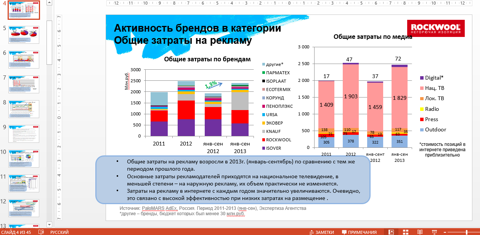Viewport: 480px width, 235px height.
Task: Select slide title Активность брендов в категории
Action: pos(197,29)
